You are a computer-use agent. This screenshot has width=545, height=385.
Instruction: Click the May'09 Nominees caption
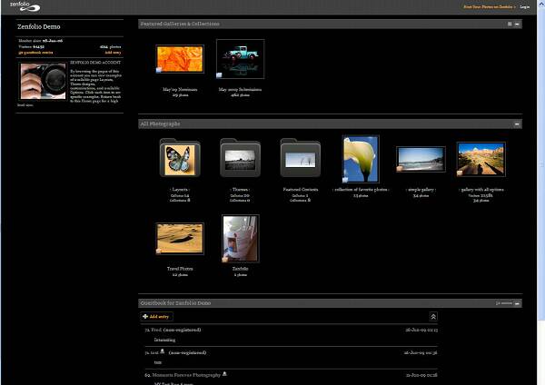[180, 90]
